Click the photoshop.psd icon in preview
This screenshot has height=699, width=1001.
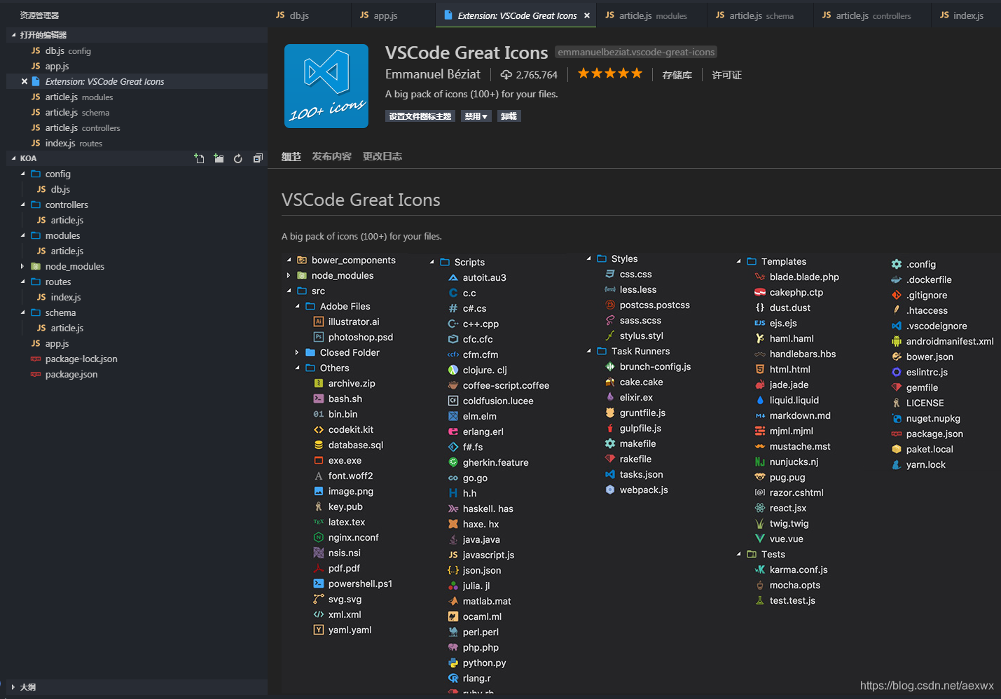(319, 337)
